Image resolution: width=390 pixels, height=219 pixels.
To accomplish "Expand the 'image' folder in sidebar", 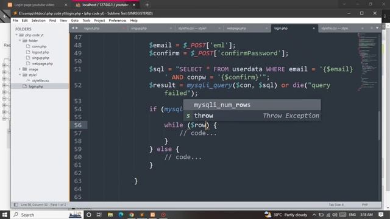I will click(x=20, y=69).
